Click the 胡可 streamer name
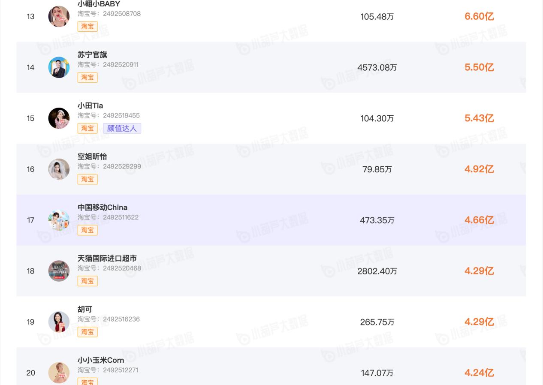 tap(85, 309)
